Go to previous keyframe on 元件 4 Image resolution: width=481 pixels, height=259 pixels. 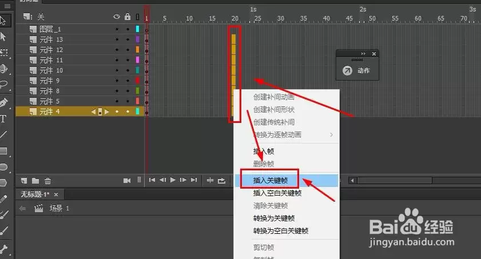(93, 112)
